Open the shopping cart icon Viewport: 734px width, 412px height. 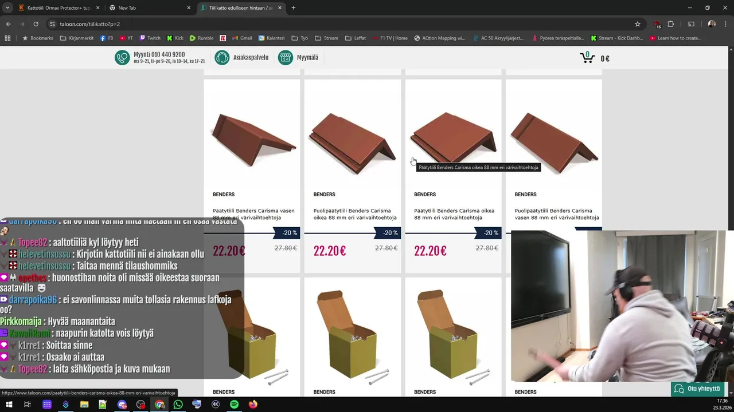click(587, 57)
